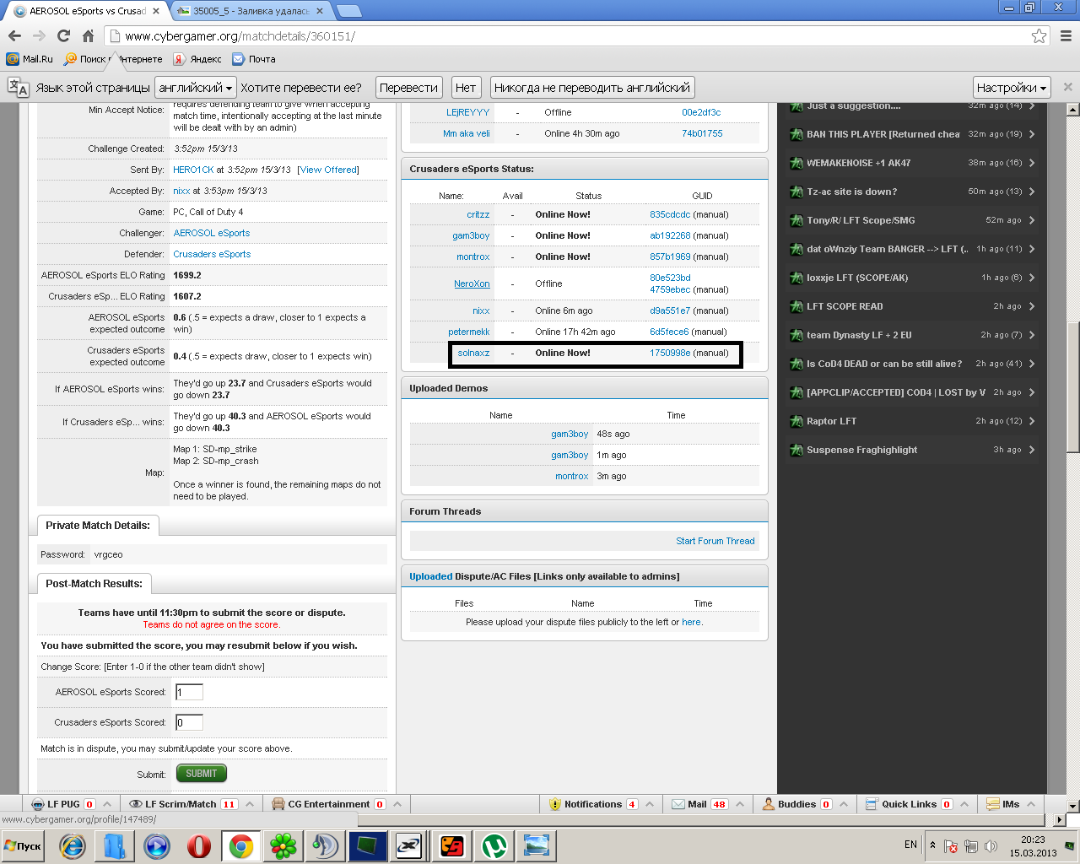Open the gam3boy demo uploaded 48s ago
The width and height of the screenshot is (1080, 864).
pyautogui.click(x=570, y=434)
